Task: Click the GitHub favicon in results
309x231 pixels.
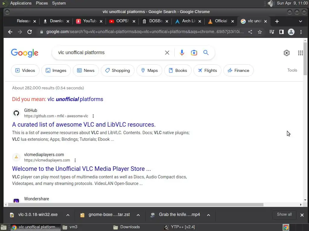Action: (x=16, y=113)
